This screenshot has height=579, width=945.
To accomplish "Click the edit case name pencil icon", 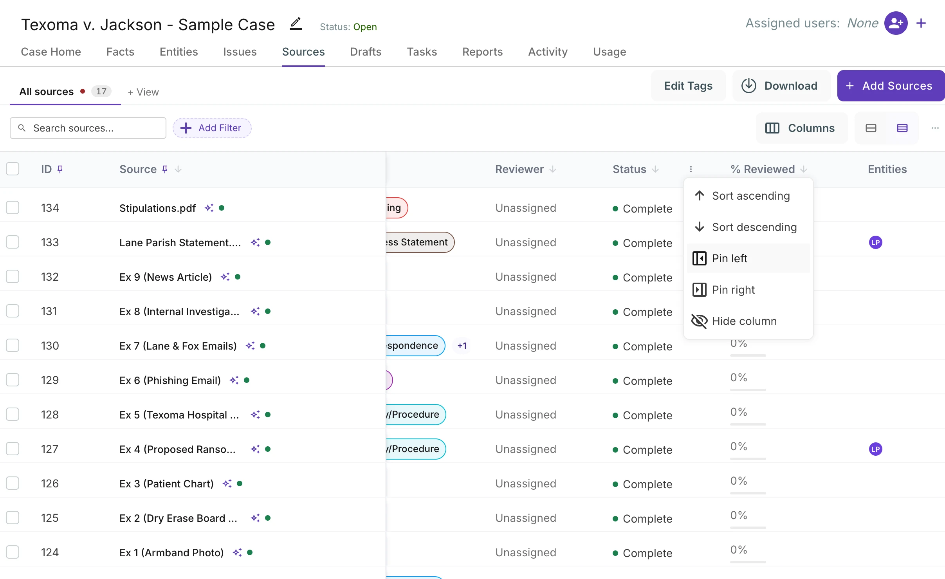I will tap(296, 24).
